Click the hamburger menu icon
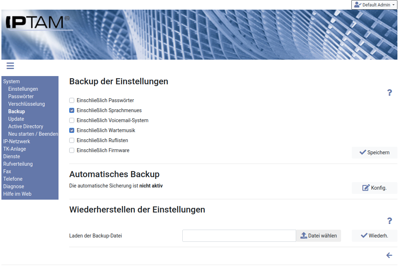The width and height of the screenshot is (401, 270). tap(10, 66)
